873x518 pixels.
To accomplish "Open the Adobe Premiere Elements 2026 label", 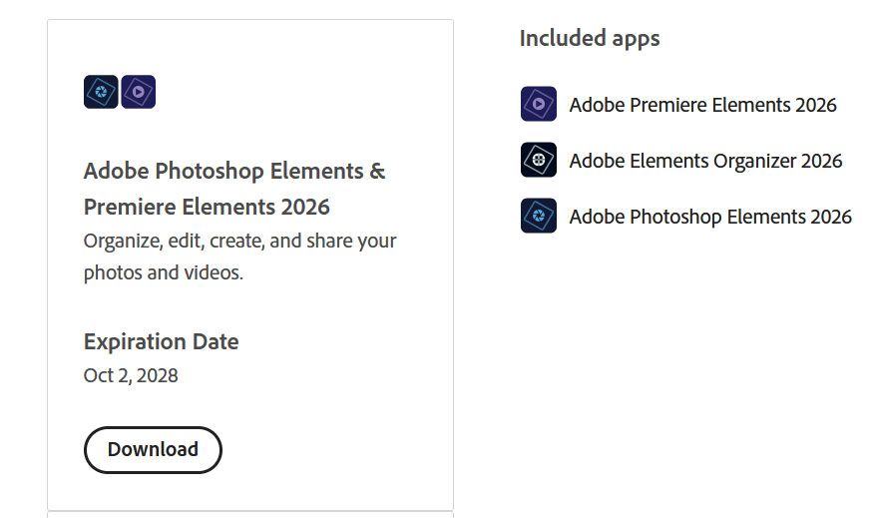I will click(x=702, y=105).
